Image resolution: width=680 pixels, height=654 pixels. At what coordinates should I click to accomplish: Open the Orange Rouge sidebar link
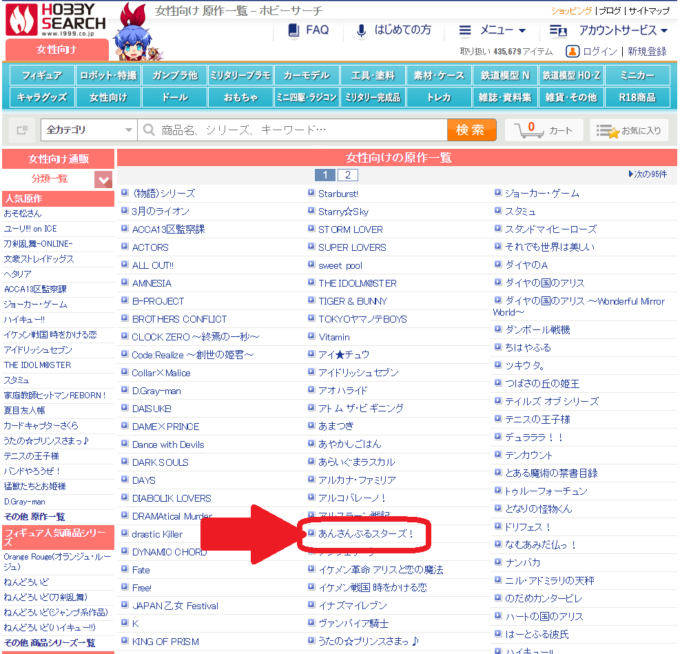[x=56, y=562]
